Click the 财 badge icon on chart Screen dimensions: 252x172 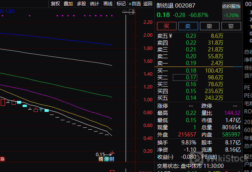click(112, 159)
